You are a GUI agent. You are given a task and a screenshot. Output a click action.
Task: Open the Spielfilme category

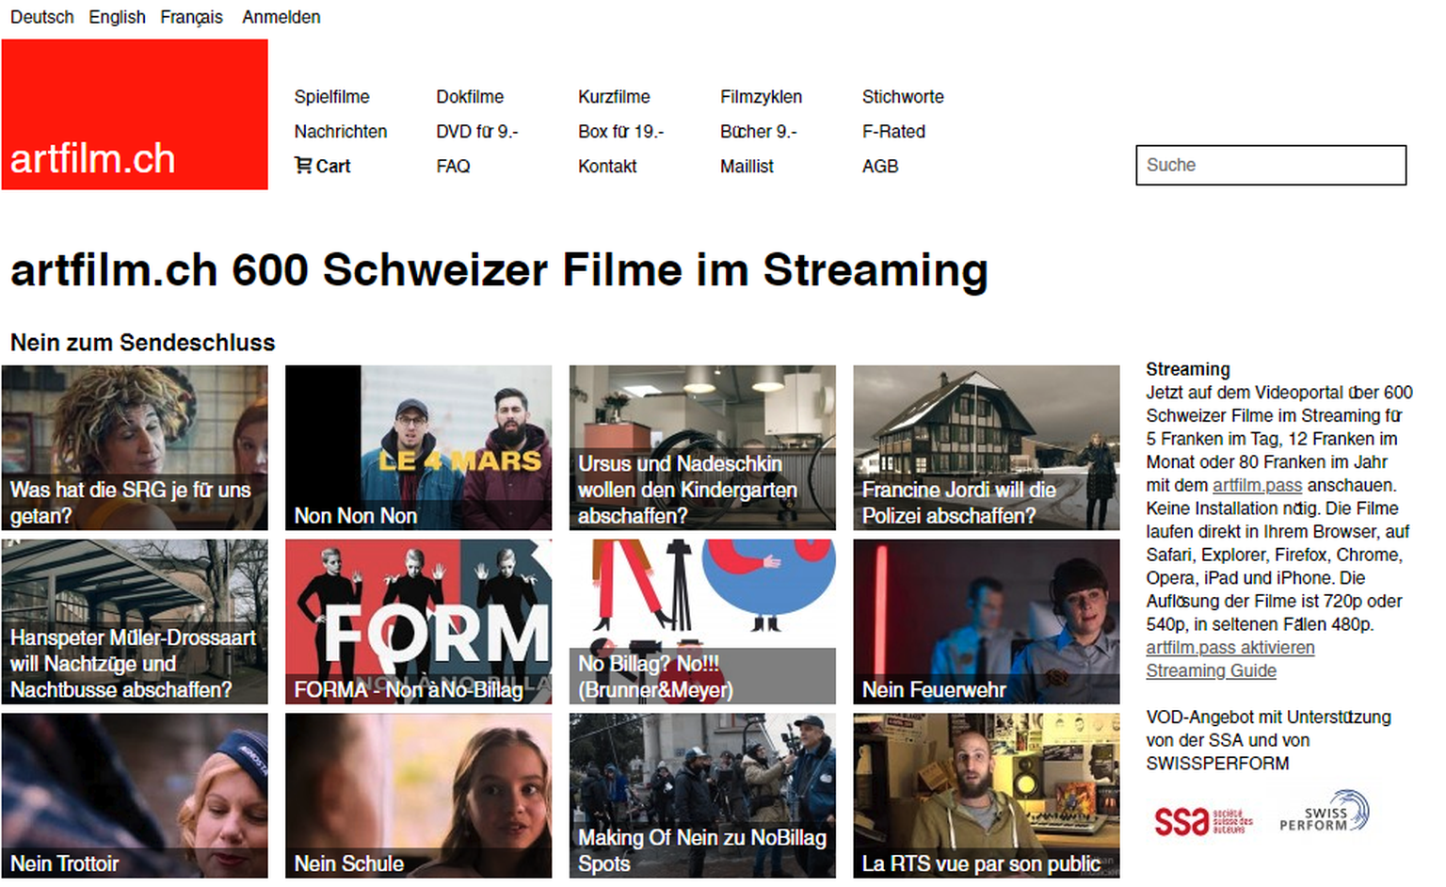[x=331, y=97]
